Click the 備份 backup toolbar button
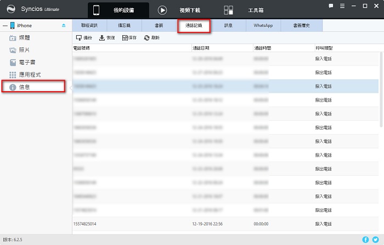The image size is (384, 245). click(84, 38)
